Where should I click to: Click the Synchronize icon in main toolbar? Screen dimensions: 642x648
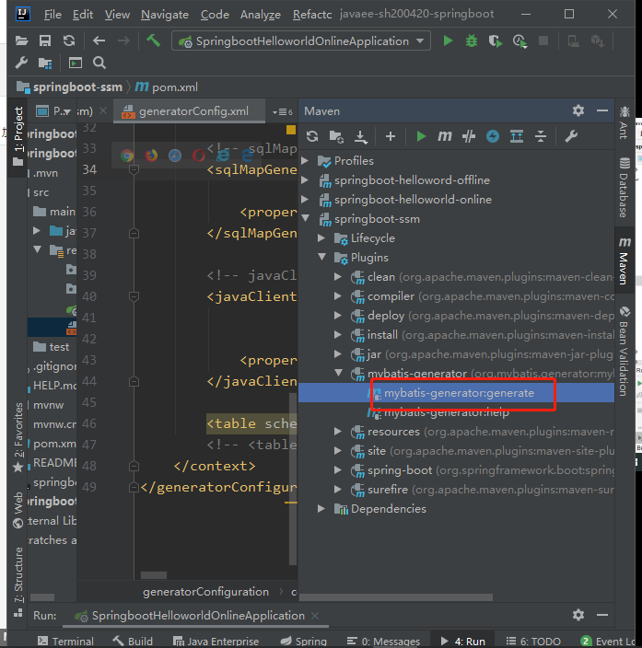point(69,40)
